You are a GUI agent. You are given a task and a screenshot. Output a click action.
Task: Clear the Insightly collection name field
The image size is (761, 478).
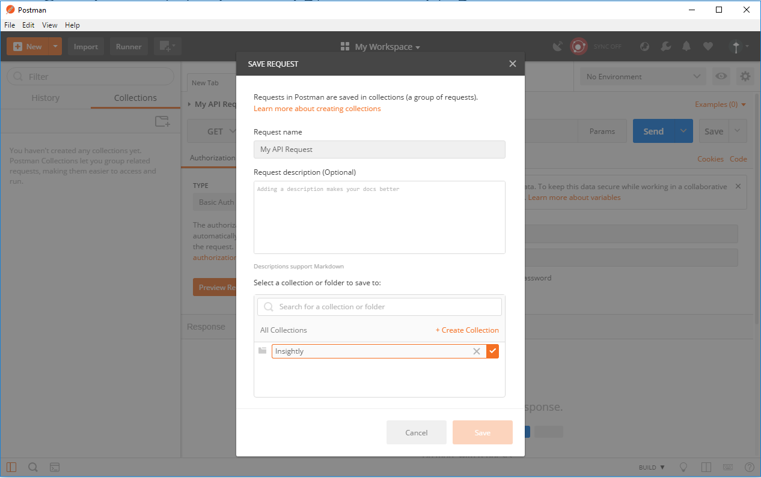point(477,351)
